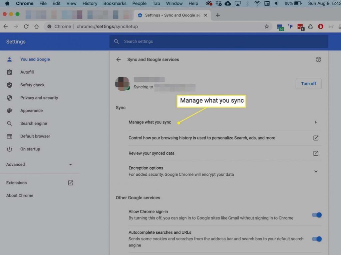Viewport: 341px width, 255px height.
Task: Click the Search settings field
Action: (x=218, y=42)
